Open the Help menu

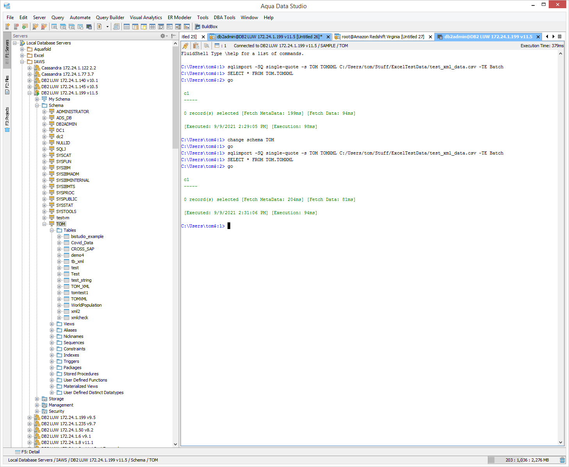(268, 18)
